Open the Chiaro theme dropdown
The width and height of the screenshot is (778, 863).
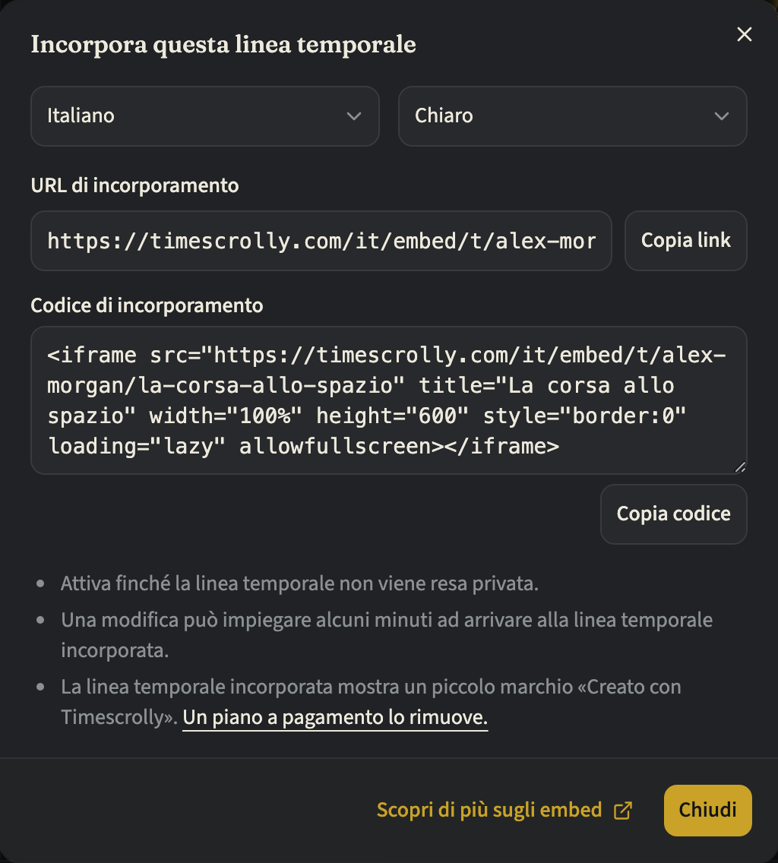(573, 116)
